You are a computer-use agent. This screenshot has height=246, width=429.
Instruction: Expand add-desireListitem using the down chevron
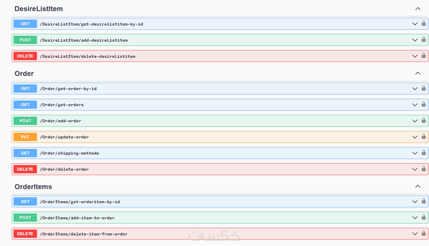[415, 40]
